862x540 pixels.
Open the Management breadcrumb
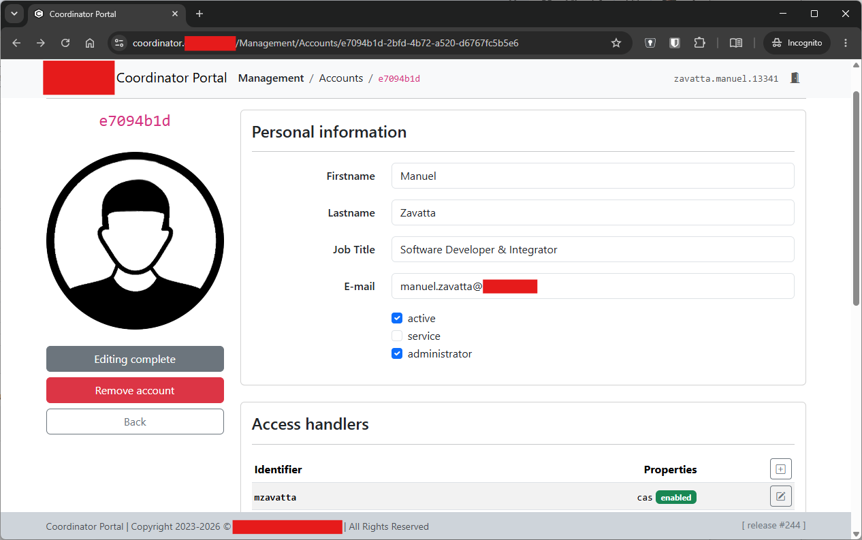click(271, 78)
